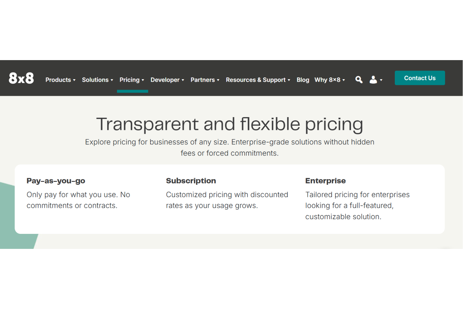Select the Subscription pricing option
The width and height of the screenshot is (463, 309).
click(x=191, y=181)
